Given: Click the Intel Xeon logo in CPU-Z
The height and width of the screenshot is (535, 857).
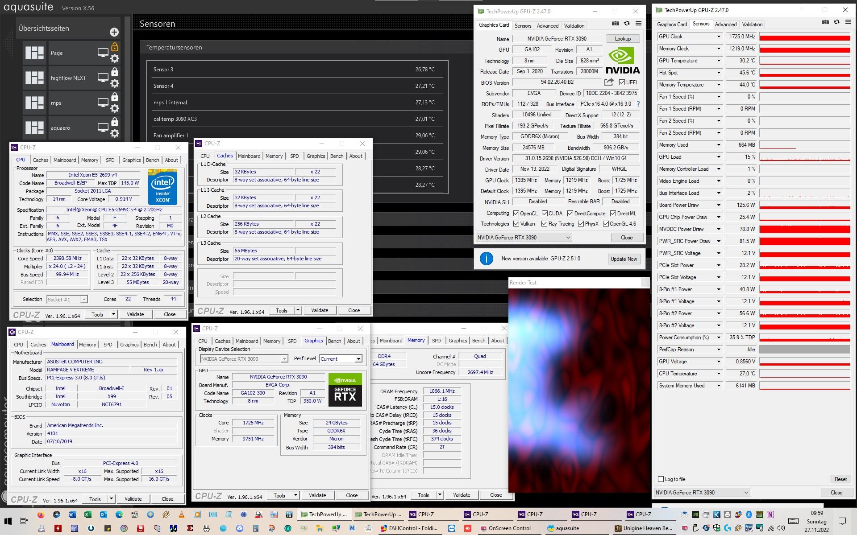Looking at the screenshot, I should [x=162, y=187].
